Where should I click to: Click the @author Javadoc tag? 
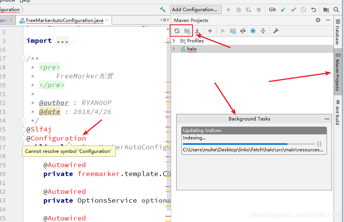coord(54,103)
